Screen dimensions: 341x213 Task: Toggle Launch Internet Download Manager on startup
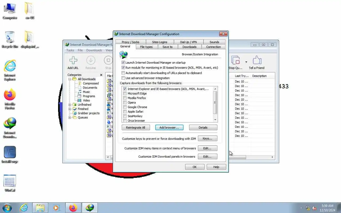coord(123,63)
